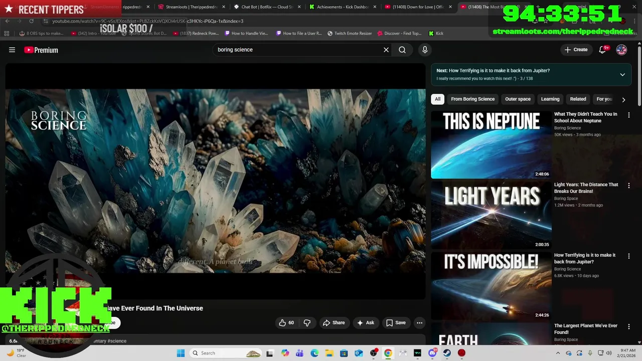Switch to Chat Bot BotRix tab
Viewport: 642px width, 361px height.
click(268, 7)
